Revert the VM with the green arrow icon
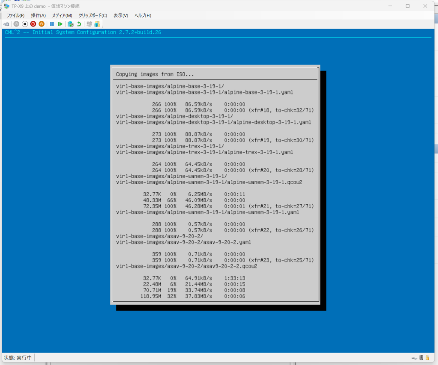This screenshot has width=438, height=365. [x=79, y=24]
